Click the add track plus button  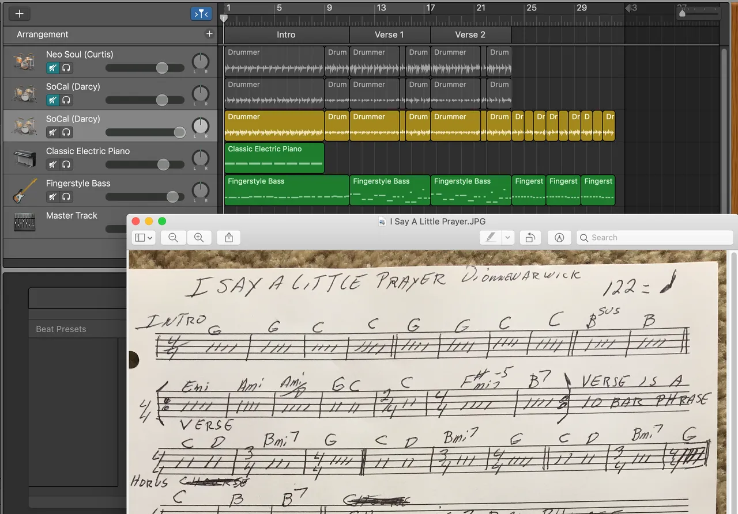(19, 14)
